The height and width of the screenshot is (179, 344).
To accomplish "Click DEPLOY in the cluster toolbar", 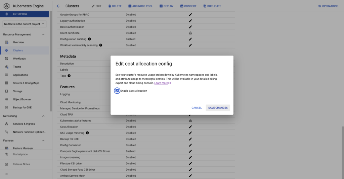I will [x=166, y=6].
